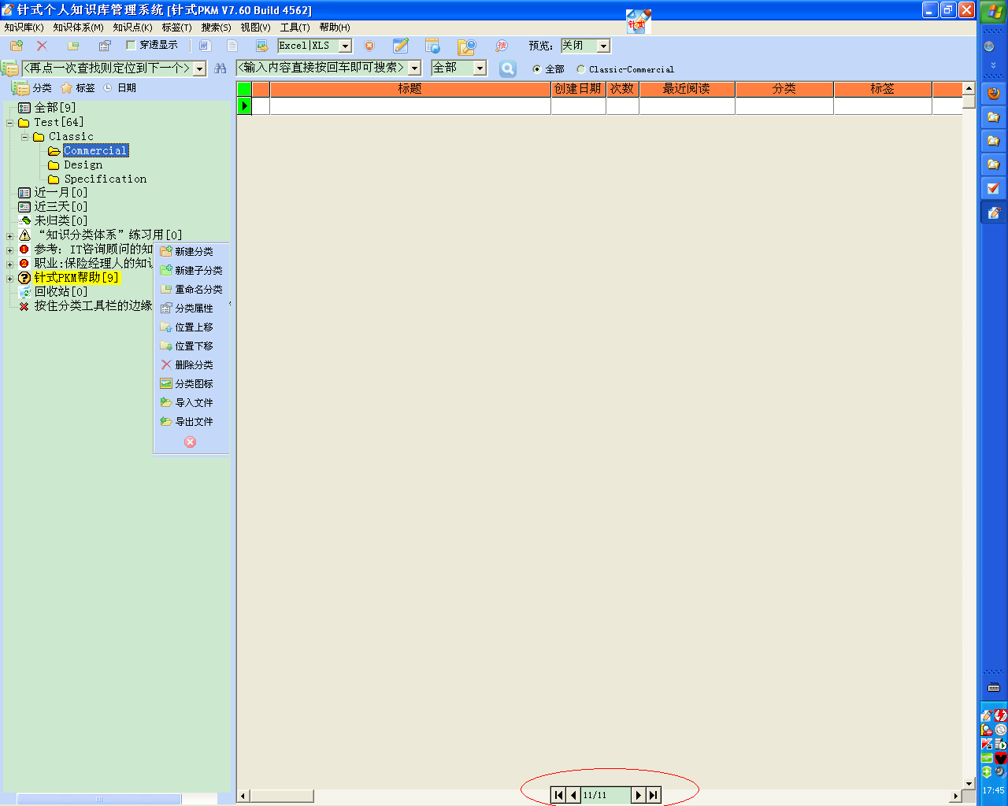Click the binoculars find icon
Image resolution: width=1008 pixels, height=806 pixels.
(220, 68)
